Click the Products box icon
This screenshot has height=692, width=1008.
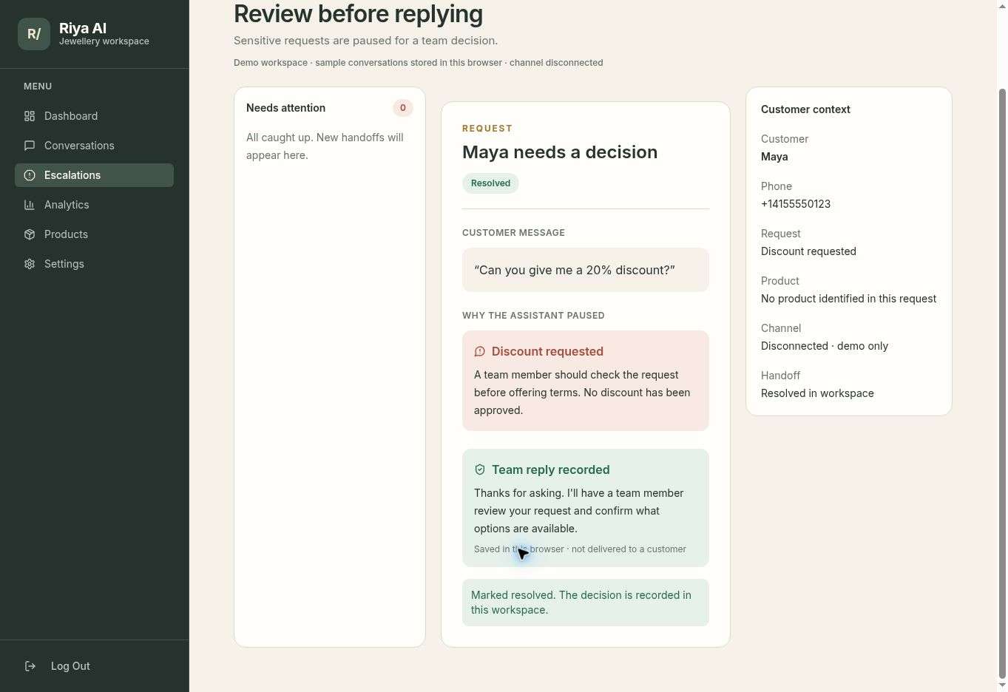click(x=30, y=234)
